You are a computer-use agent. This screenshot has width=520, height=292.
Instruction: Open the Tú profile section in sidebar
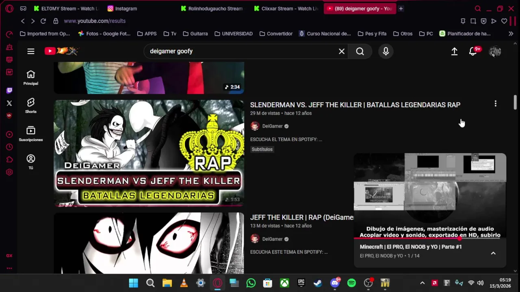pyautogui.click(x=31, y=162)
